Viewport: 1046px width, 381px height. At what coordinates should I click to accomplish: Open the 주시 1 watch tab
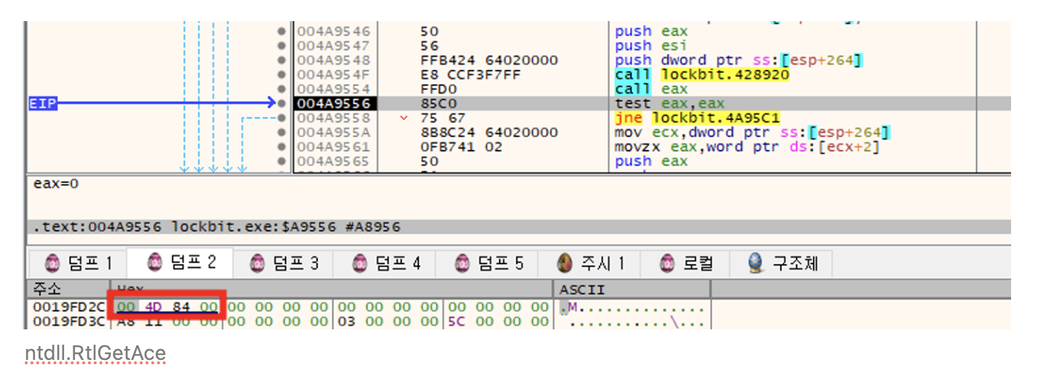(591, 263)
